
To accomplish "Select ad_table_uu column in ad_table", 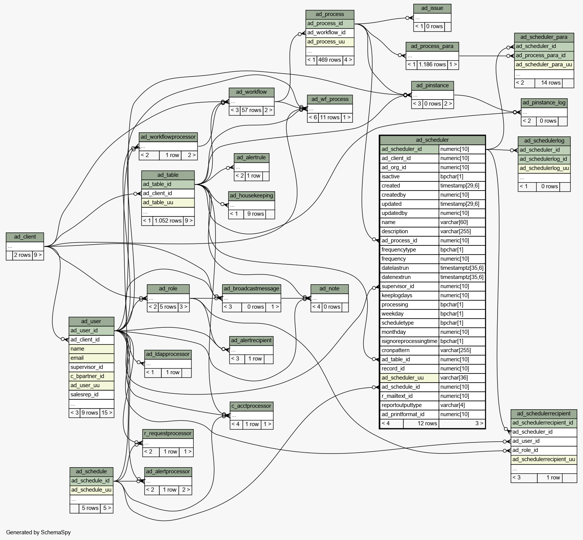I will click(168, 203).
